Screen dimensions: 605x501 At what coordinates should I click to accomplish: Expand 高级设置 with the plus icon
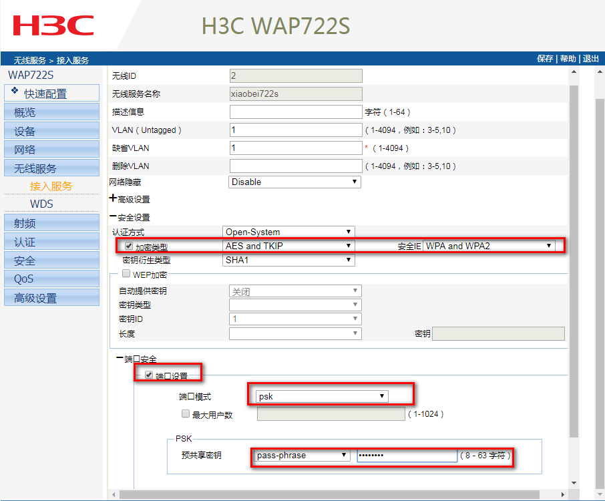click(113, 198)
